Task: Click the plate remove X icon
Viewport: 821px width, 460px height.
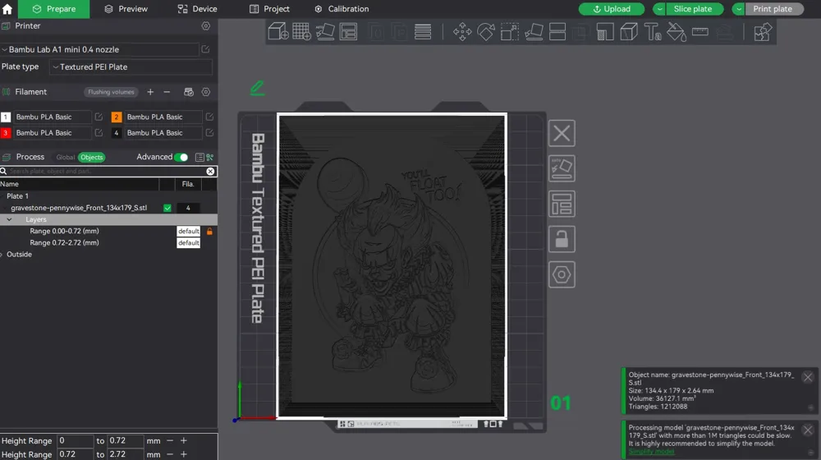Action: pos(562,133)
